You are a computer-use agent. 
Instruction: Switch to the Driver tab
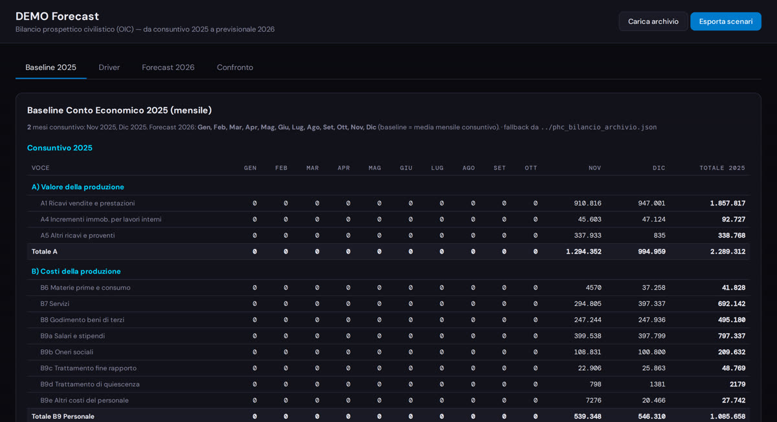[109, 67]
